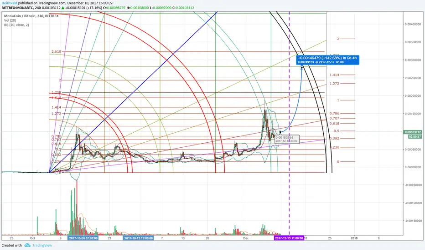Screen dimensions: 425x250
Task: Follow the TradingView link beside Created with
Action: pyautogui.click(x=42, y=245)
